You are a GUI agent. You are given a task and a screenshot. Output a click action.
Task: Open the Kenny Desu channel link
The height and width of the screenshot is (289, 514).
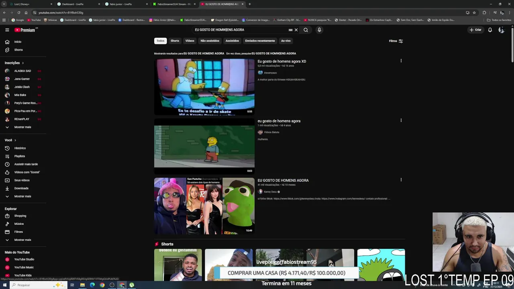[270, 192]
